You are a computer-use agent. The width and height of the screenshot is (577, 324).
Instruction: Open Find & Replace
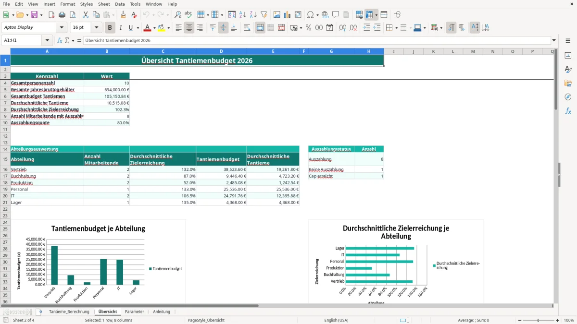pos(178,15)
